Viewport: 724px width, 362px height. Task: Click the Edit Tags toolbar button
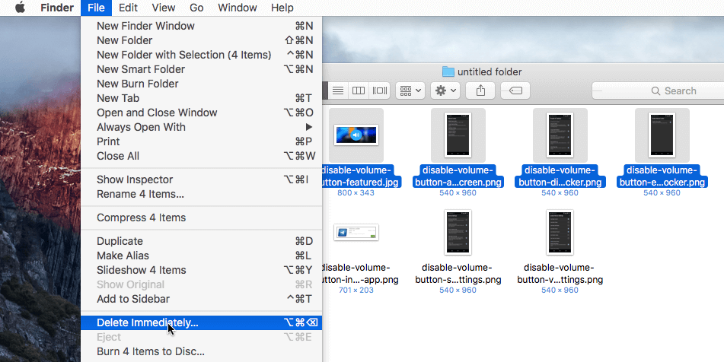pyautogui.click(x=515, y=90)
